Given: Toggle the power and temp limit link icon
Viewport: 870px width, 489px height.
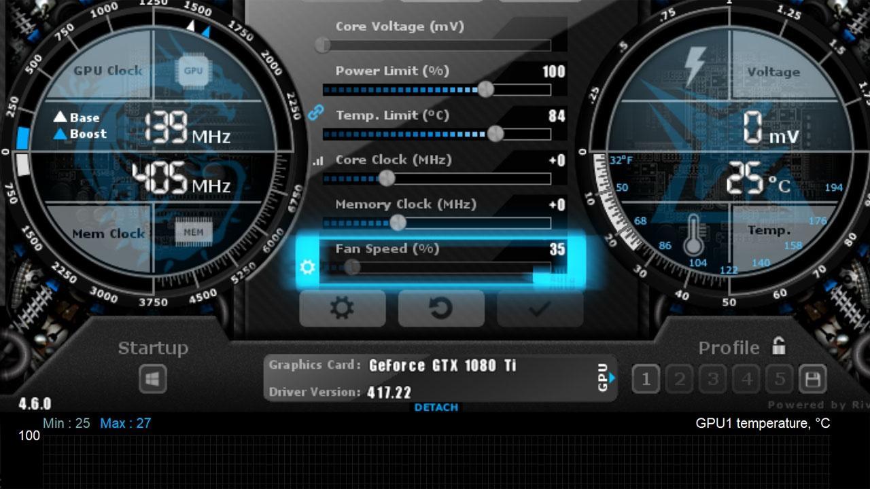Looking at the screenshot, I should coord(316,113).
